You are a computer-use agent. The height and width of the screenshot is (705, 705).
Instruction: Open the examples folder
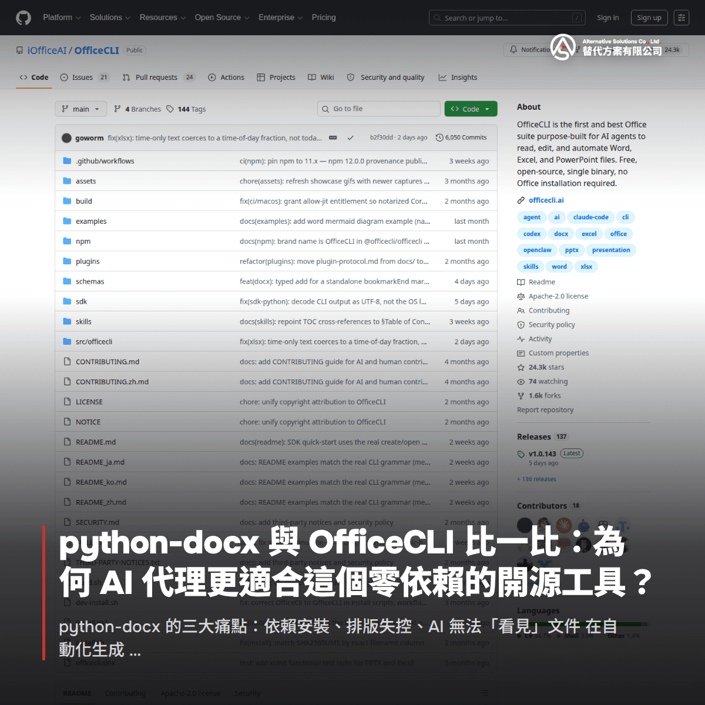tap(91, 221)
